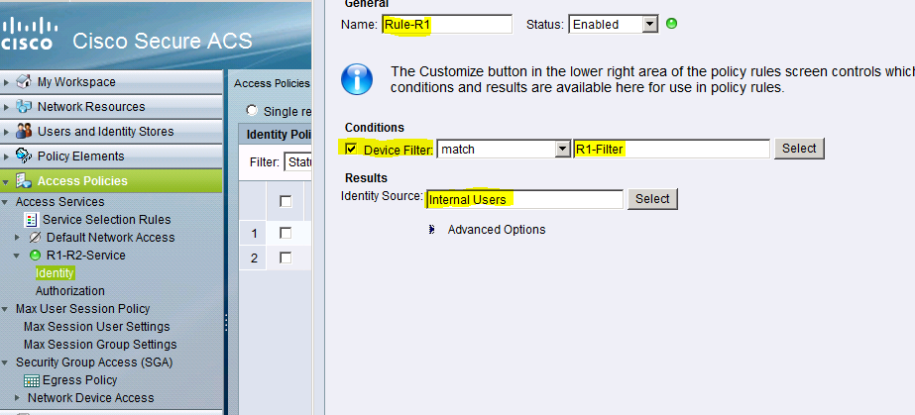Click the Users and Identity Stores icon
The width and height of the screenshot is (915, 415).
click(24, 131)
